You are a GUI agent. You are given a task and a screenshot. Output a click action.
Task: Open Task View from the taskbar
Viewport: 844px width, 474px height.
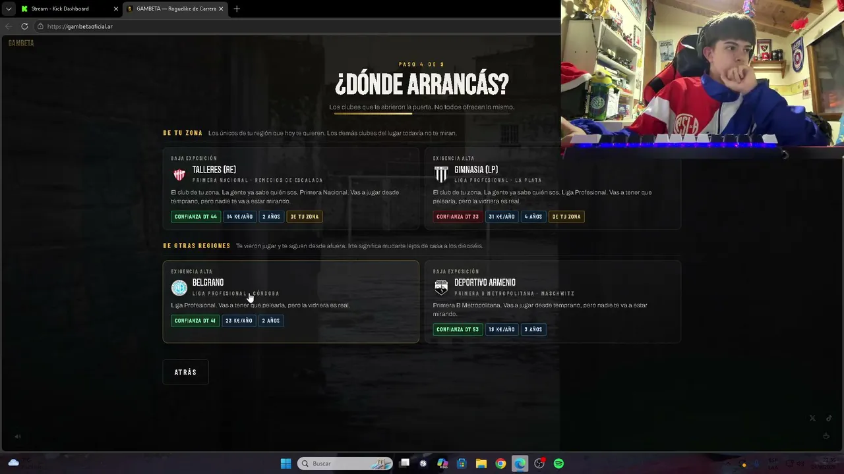(x=405, y=463)
